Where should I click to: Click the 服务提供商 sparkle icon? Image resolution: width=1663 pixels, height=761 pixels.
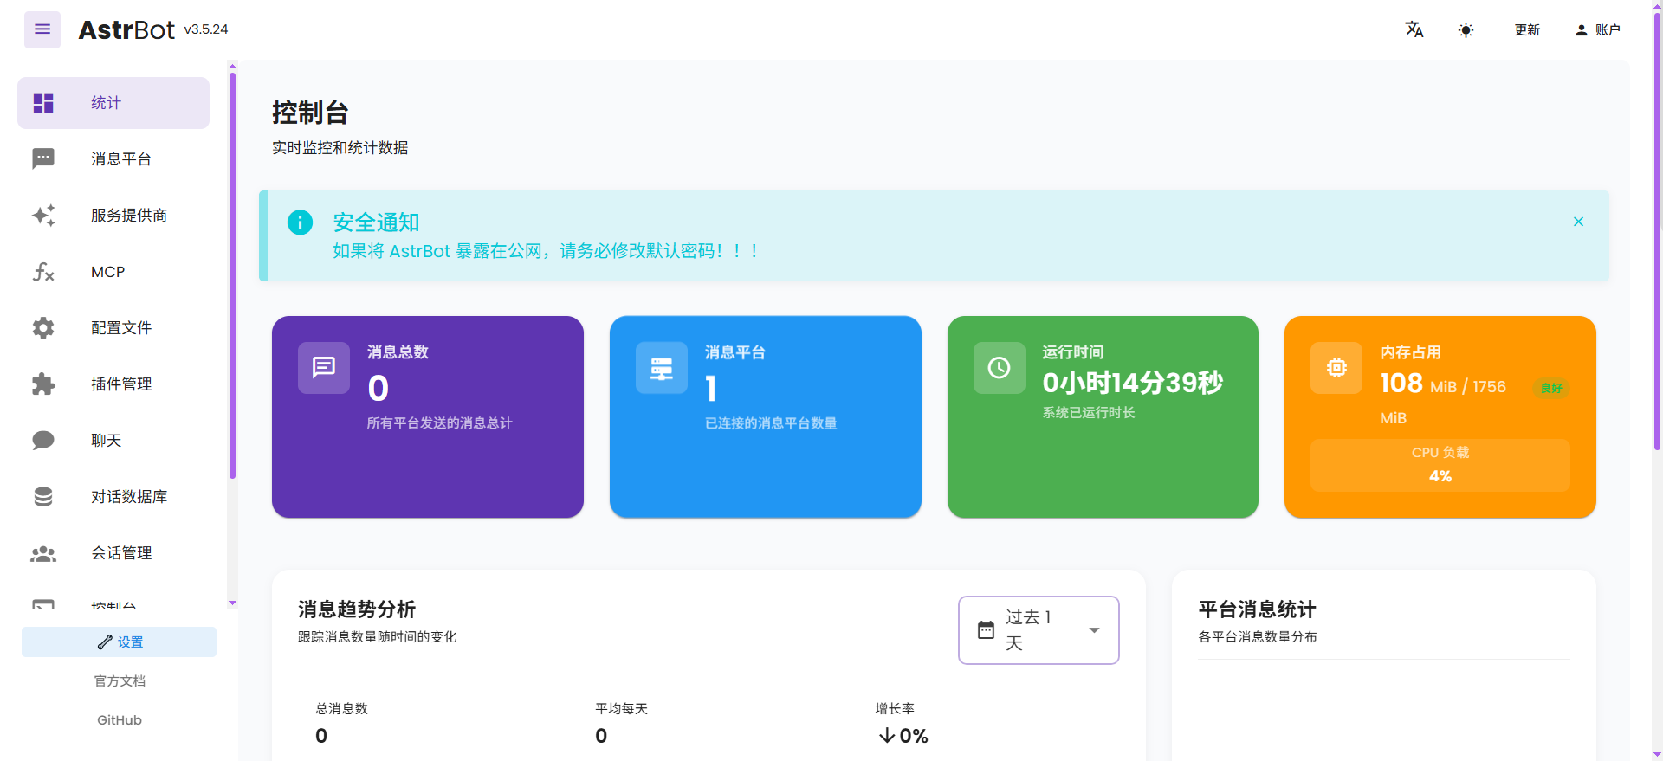click(x=43, y=215)
